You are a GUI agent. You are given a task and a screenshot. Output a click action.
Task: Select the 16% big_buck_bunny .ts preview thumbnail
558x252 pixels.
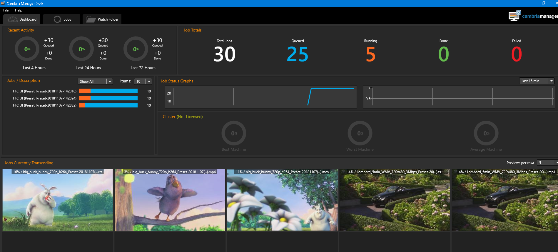[x=58, y=200]
